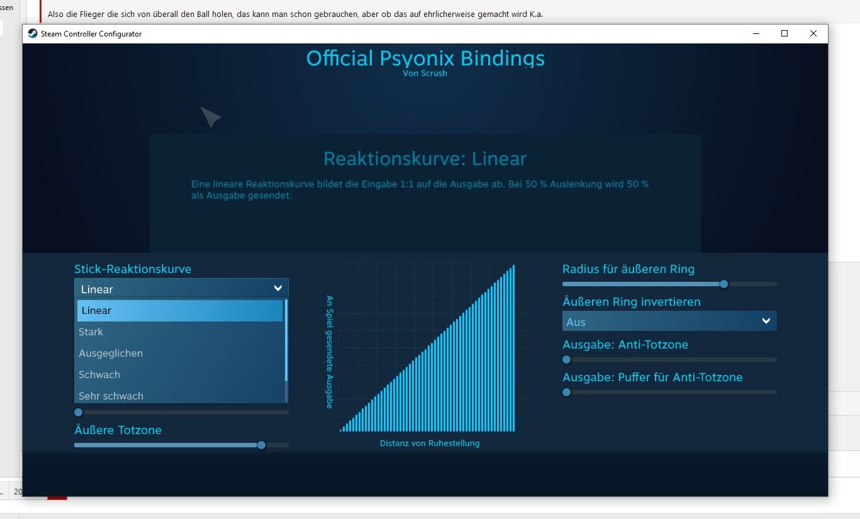Click the linear curve description paragraph
The width and height of the screenshot is (860, 519).
coord(420,190)
